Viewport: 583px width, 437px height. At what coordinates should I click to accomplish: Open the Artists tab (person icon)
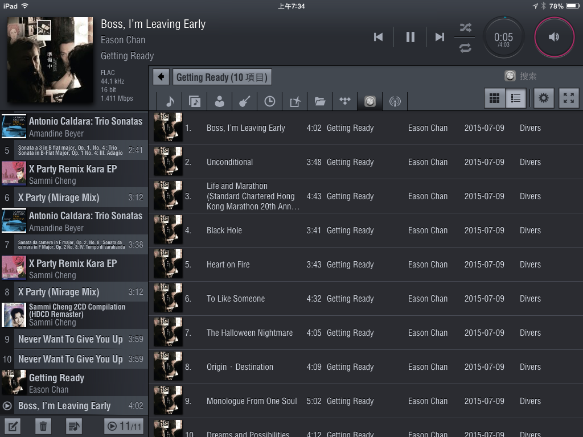pos(220,101)
